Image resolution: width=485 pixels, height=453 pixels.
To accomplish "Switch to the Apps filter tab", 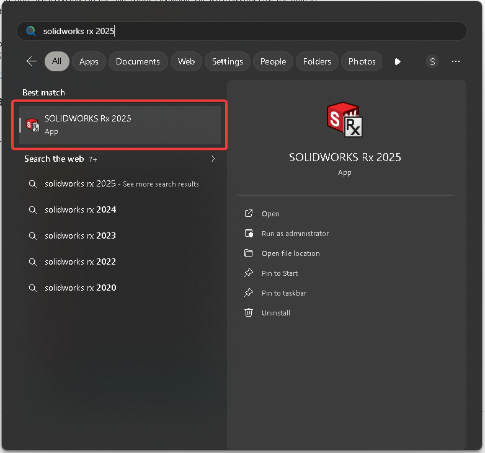I will click(x=89, y=61).
